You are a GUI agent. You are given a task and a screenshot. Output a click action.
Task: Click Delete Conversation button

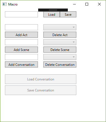pos(60,64)
